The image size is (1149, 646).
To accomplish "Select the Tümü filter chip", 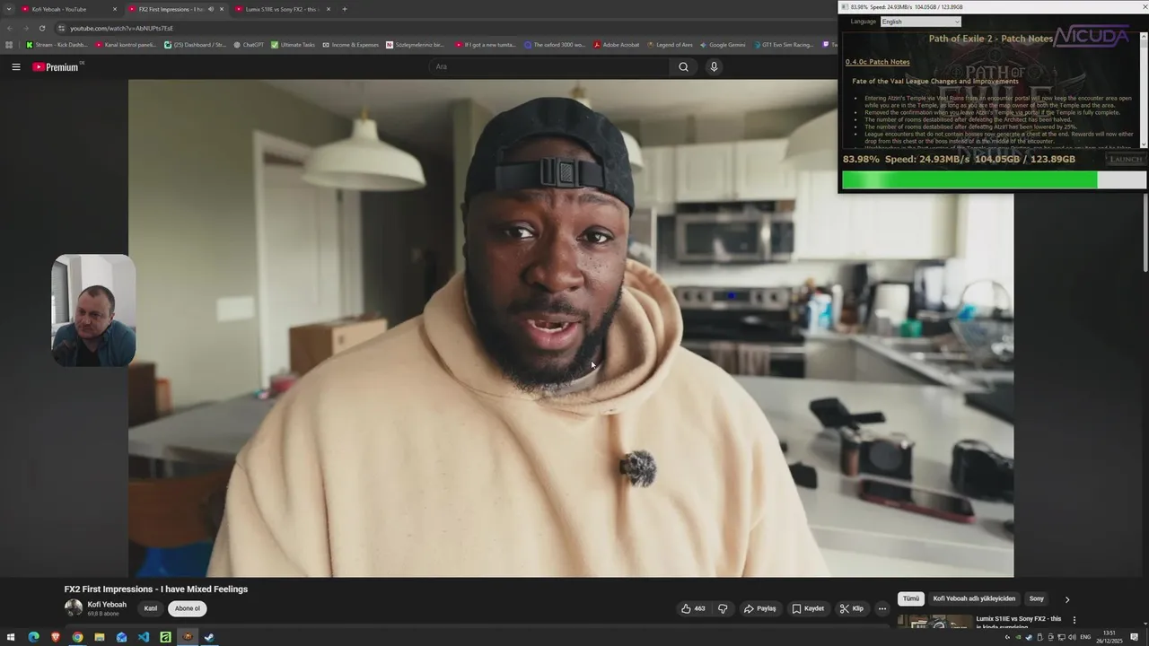I will point(911,598).
